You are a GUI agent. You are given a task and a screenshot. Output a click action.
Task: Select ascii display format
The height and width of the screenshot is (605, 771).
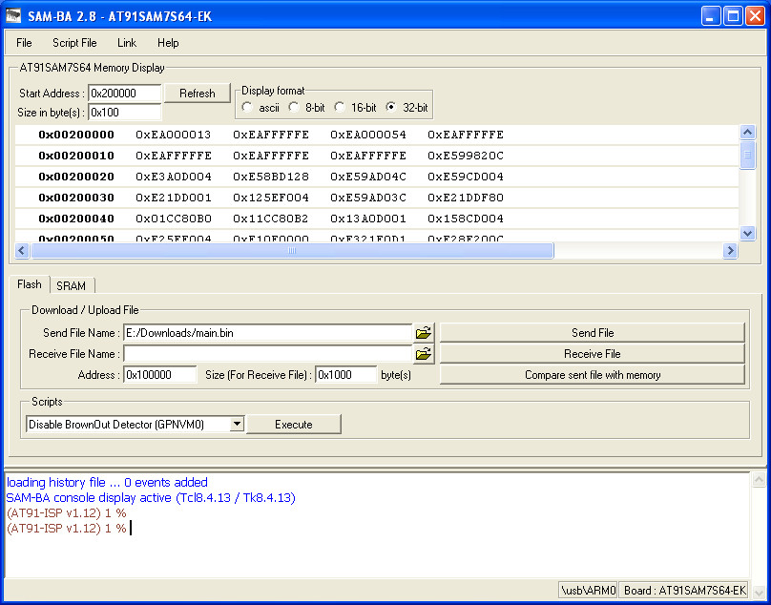tap(247, 107)
